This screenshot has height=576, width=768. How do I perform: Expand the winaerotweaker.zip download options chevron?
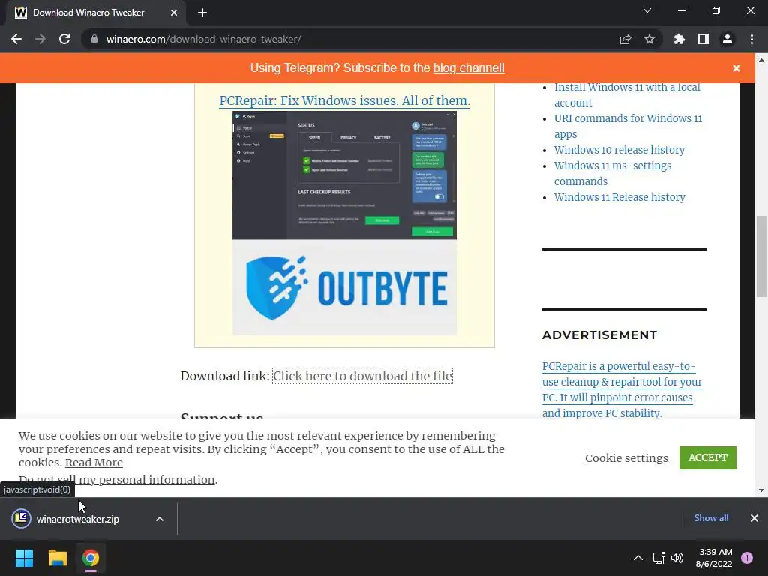(160, 519)
